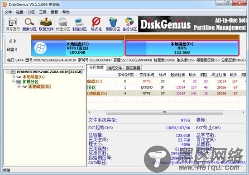Click the table scrollbar left arrow
This screenshot has width=249, height=175.
[x=89, y=112]
